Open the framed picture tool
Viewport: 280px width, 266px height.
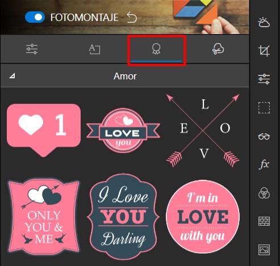click(264, 250)
